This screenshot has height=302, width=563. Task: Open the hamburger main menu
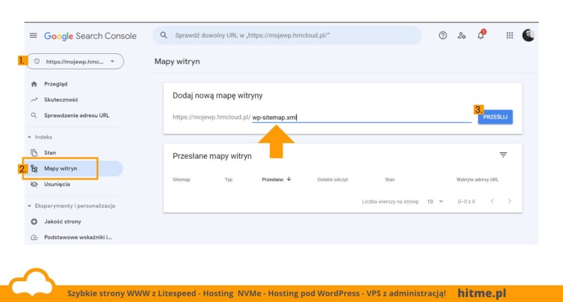tap(34, 36)
